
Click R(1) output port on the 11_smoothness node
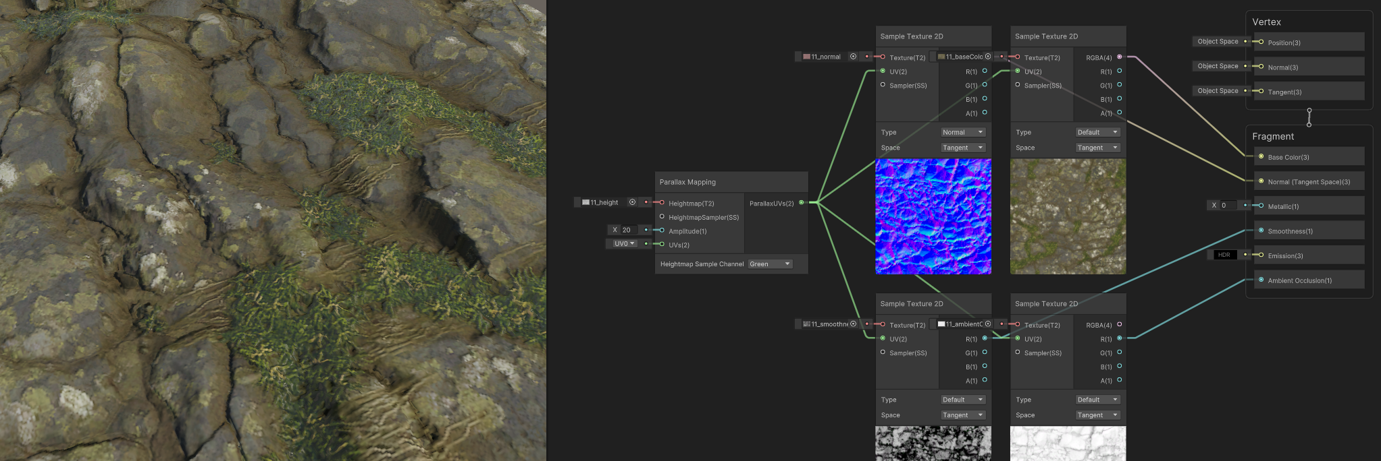pyautogui.click(x=985, y=338)
